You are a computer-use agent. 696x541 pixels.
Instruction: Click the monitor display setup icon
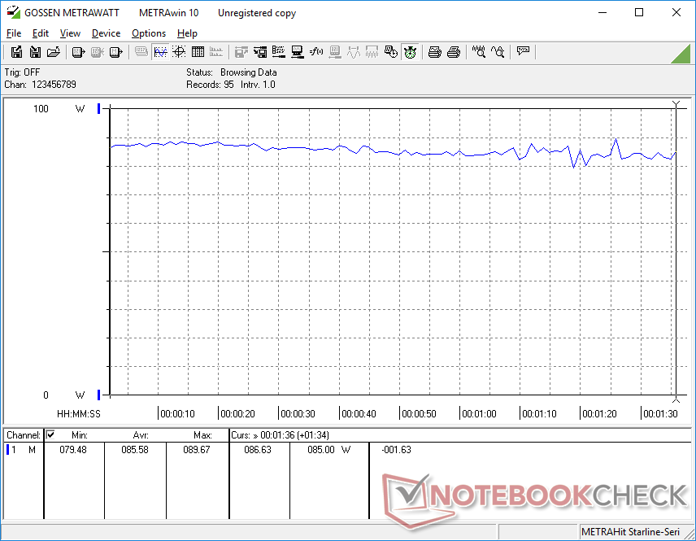297,52
